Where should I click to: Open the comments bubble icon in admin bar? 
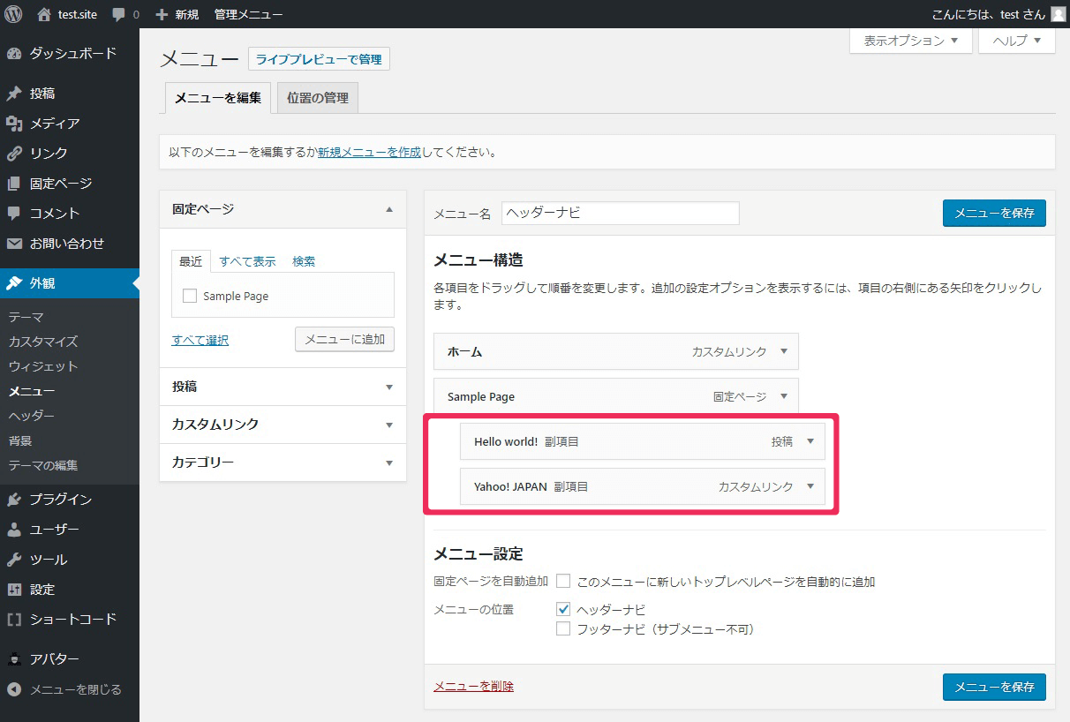119,15
